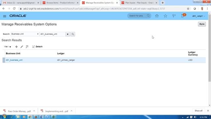Click the browser address bar URL
Viewport: 211px width, 119px height.
[94, 9]
